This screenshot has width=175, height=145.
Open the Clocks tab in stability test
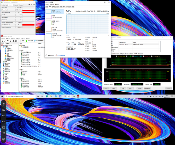[131, 54]
